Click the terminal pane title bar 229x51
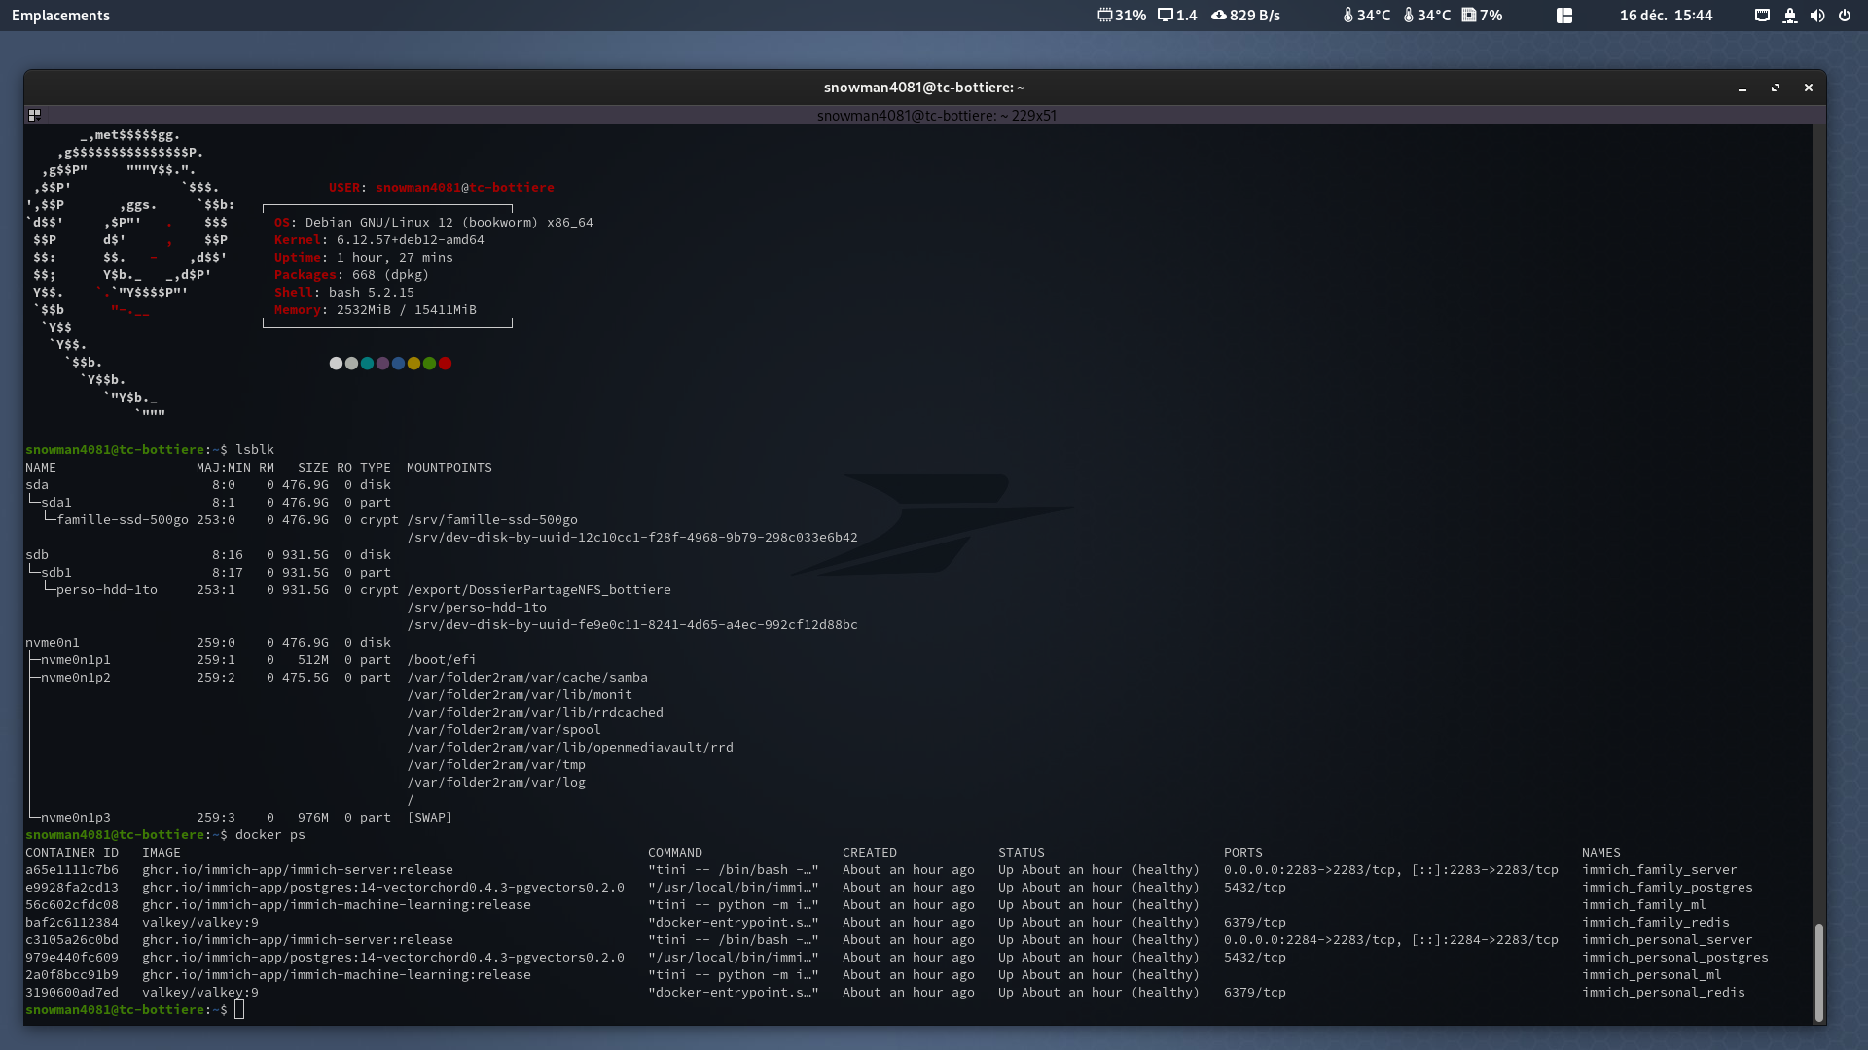 pyautogui.click(x=936, y=115)
